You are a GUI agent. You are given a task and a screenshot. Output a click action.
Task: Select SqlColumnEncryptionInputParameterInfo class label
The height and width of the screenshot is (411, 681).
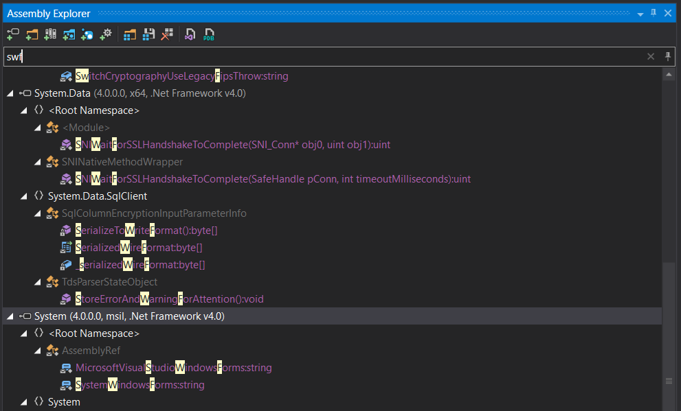point(154,213)
